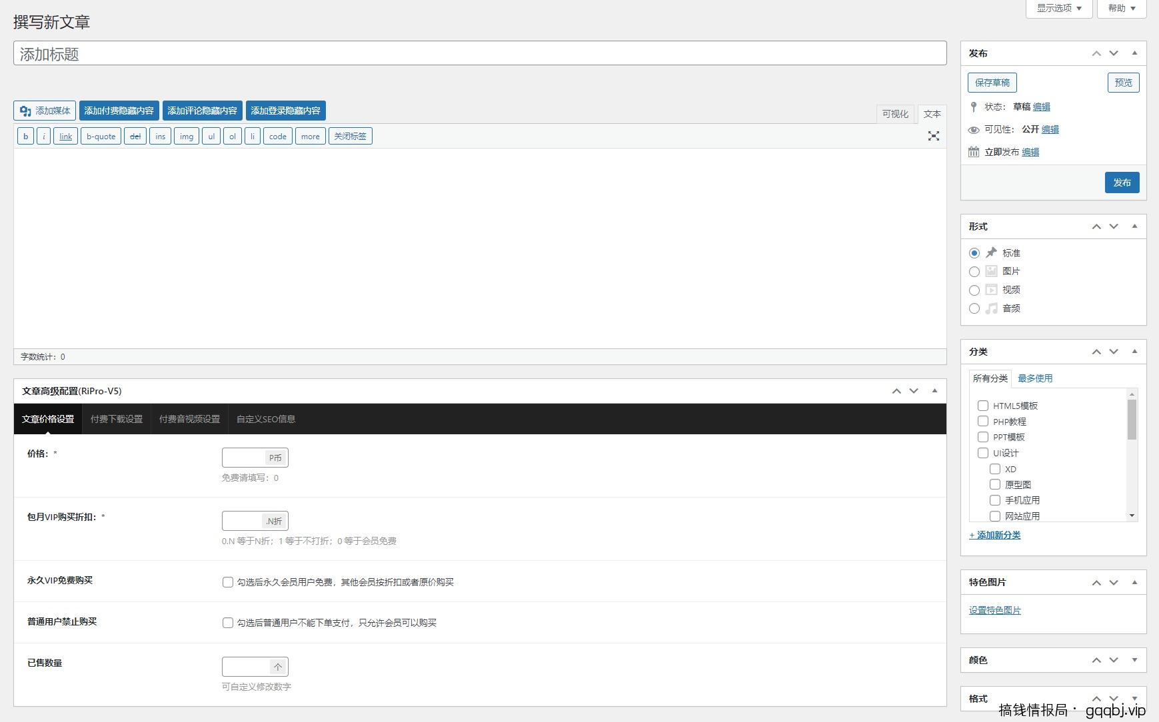Viewport: 1159px width, 722px height.
Task: Switch editor to 可视化 tab
Action: pos(894,114)
